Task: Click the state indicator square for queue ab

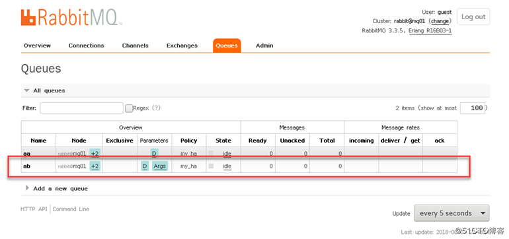Action: coord(211,166)
